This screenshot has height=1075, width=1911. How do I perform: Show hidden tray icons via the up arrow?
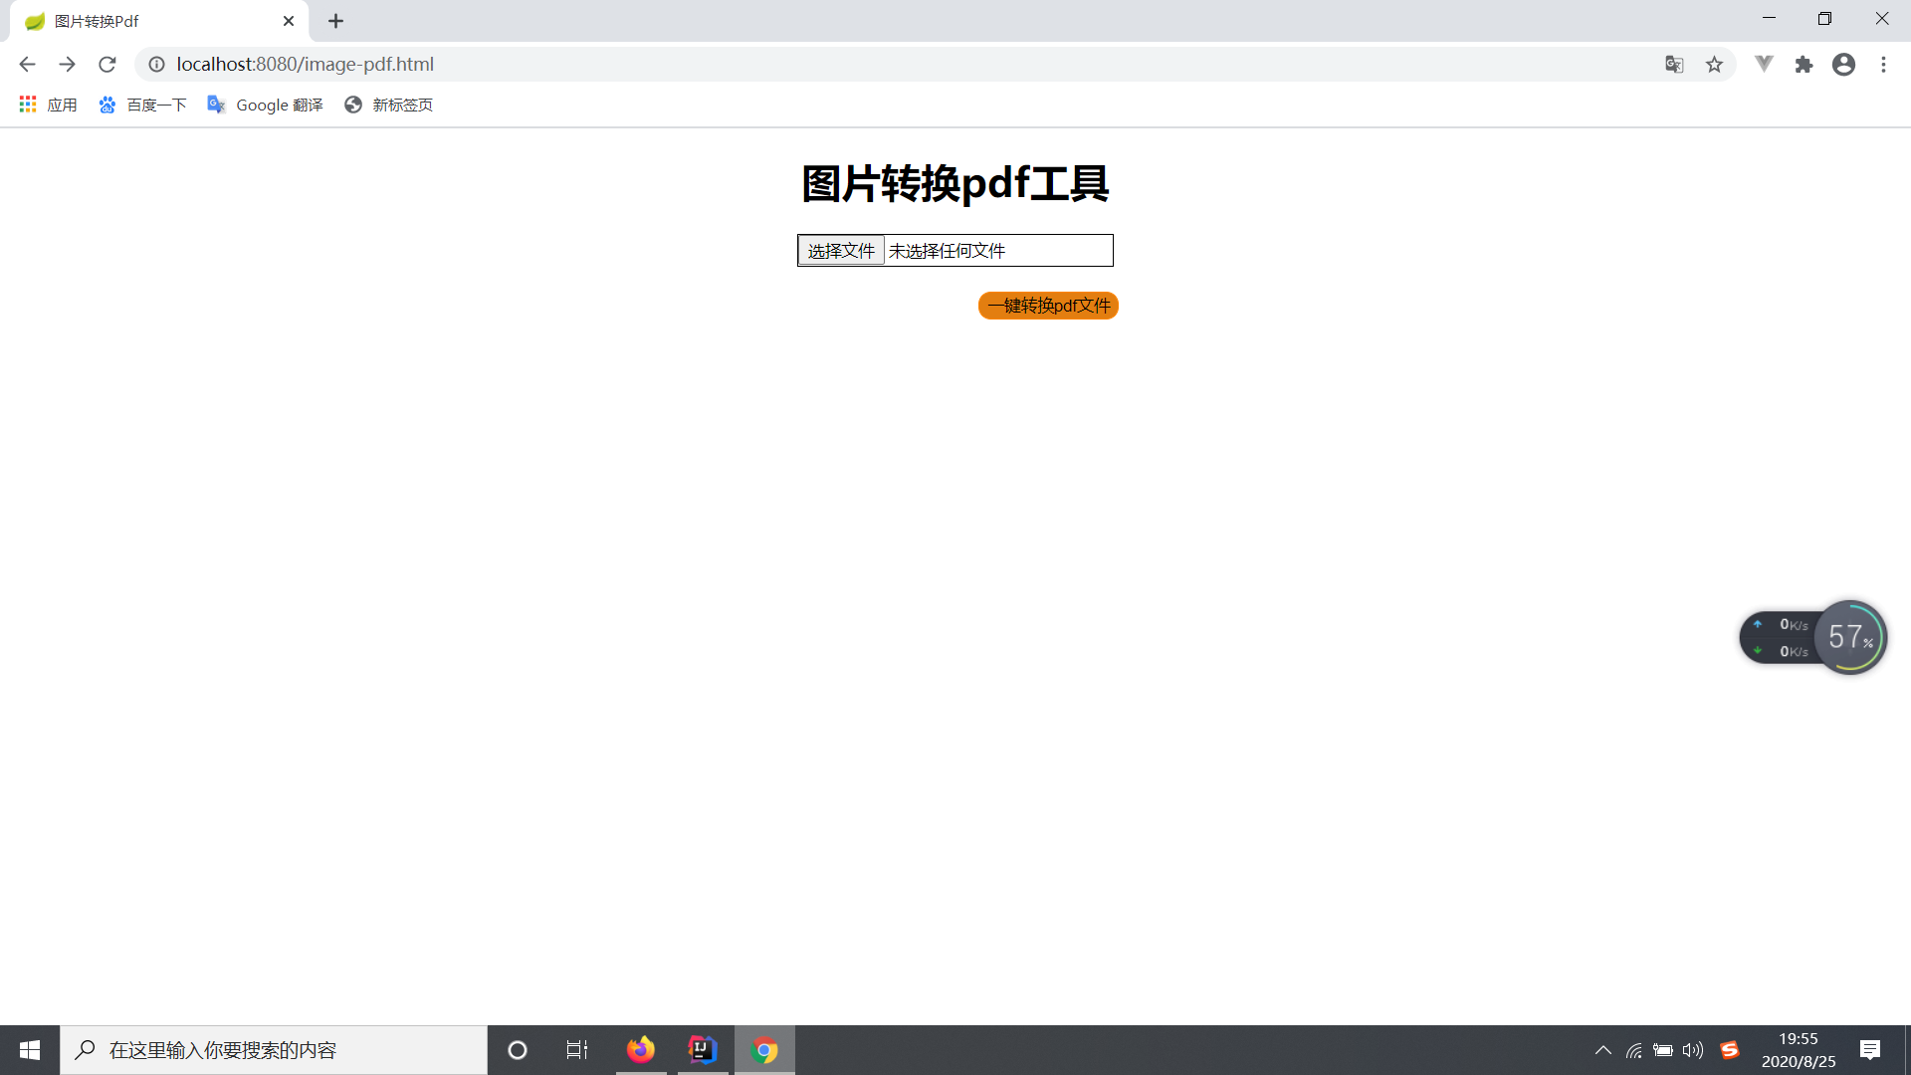[x=1602, y=1049]
